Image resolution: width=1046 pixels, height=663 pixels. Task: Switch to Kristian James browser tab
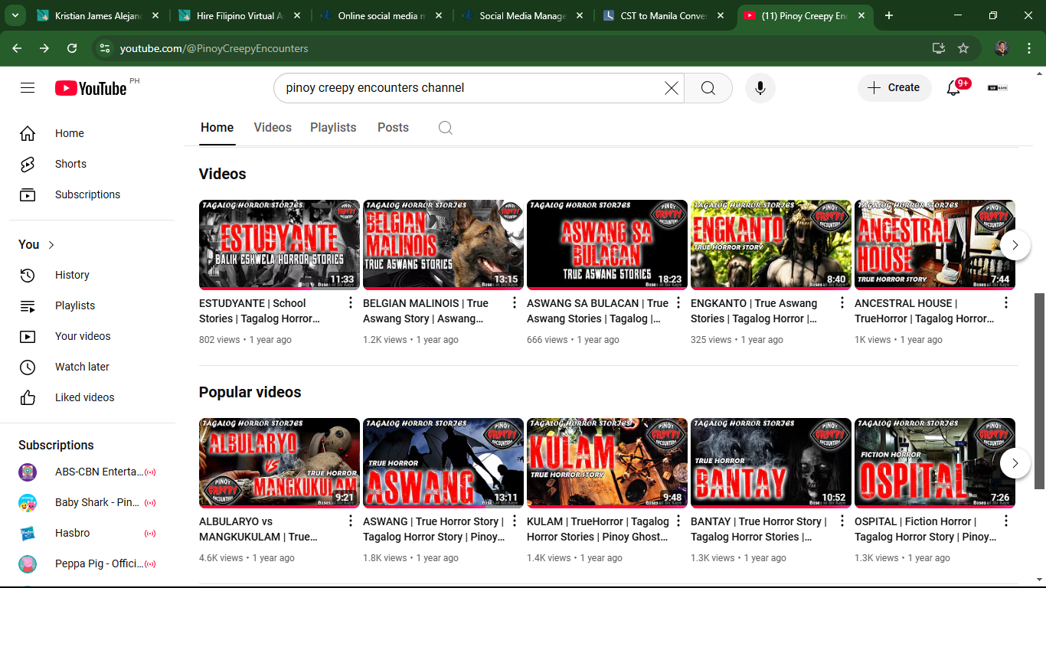100,15
